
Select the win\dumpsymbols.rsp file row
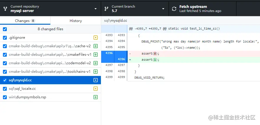[50, 97]
